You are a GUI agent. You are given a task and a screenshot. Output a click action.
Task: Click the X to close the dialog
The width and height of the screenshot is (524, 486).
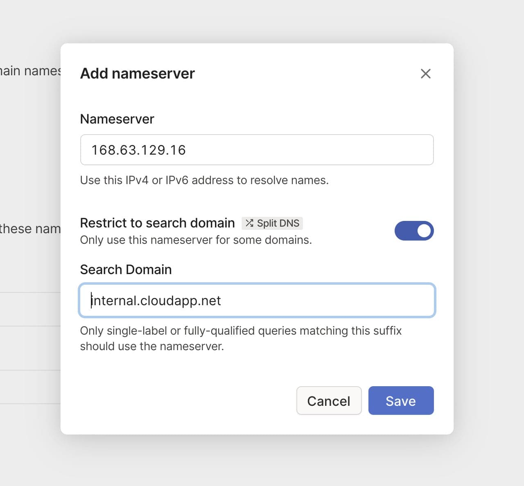(425, 74)
